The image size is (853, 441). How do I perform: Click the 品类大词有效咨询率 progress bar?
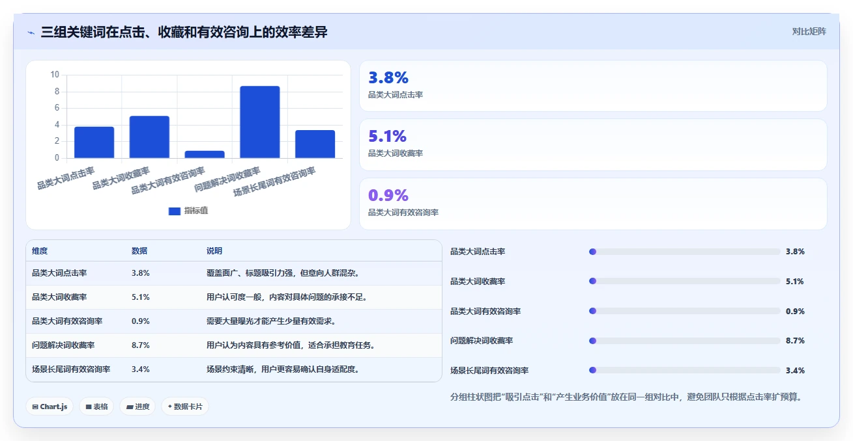tap(684, 311)
